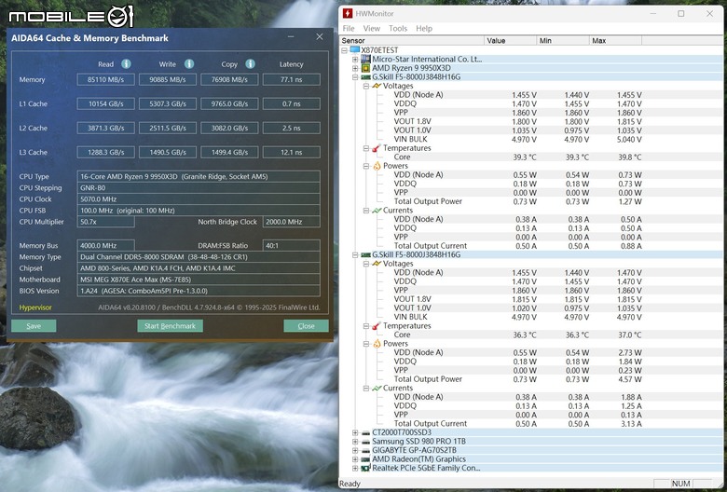This screenshot has width=727, height=492.
Task: Click the Write info icon in AIDA64
Action: 188,64
